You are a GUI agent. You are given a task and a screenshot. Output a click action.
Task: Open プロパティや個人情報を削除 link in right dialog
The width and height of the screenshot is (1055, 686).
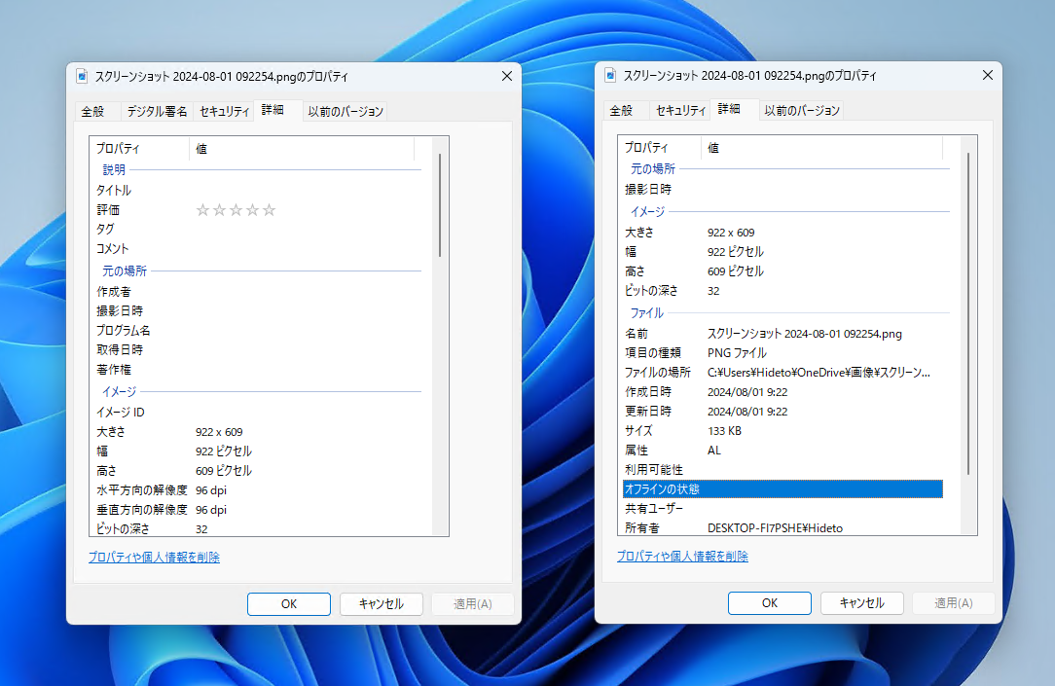(680, 556)
